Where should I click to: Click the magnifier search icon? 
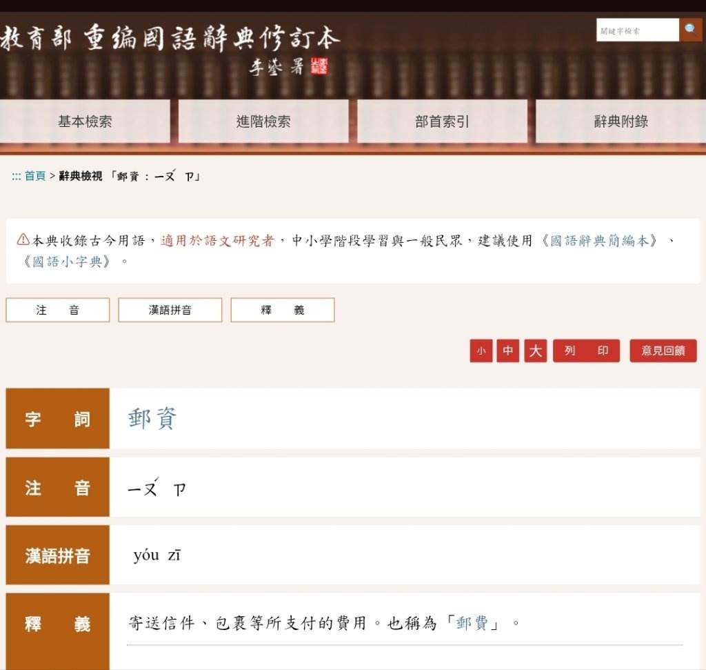coord(691,30)
